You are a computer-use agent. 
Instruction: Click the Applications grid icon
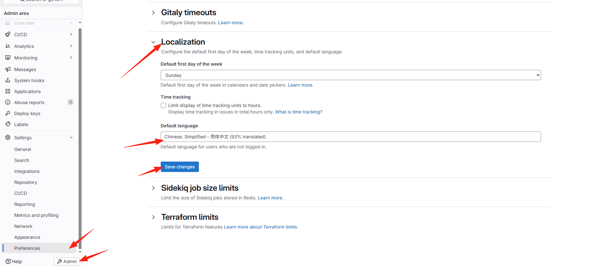pyautogui.click(x=8, y=91)
